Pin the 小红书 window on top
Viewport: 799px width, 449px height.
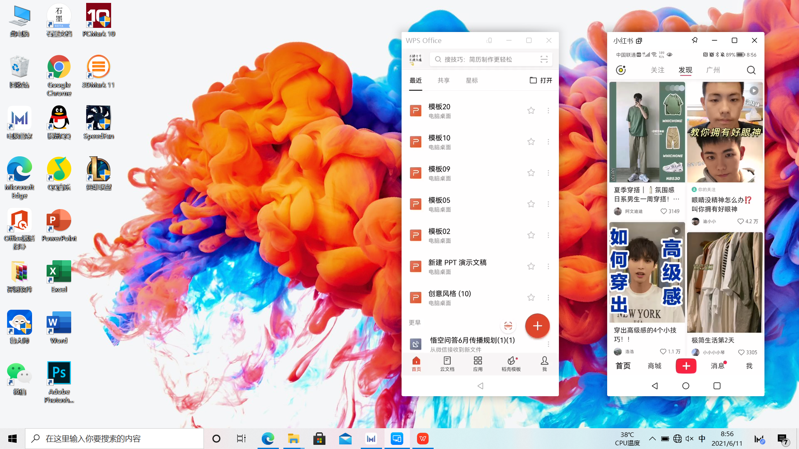695,40
